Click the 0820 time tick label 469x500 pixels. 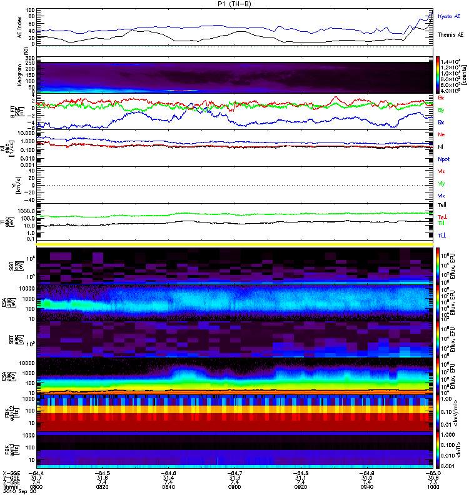tap(102, 487)
